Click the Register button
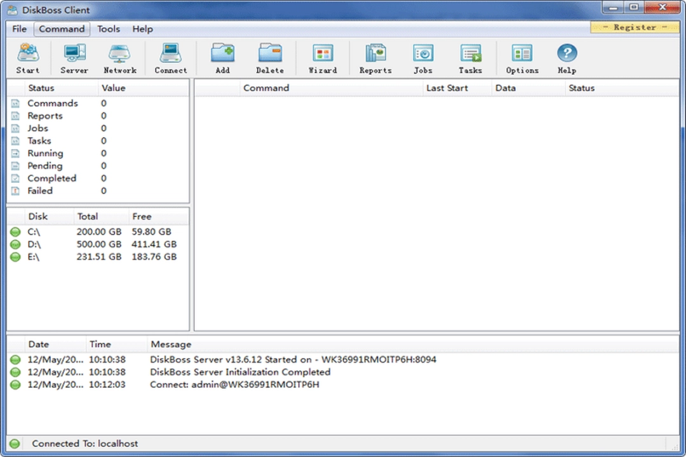The image size is (686, 457). coord(634,27)
